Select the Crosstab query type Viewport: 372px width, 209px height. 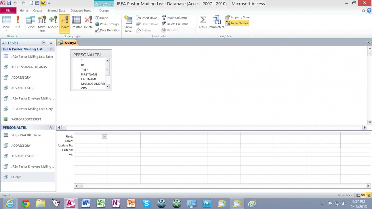coord(76,22)
